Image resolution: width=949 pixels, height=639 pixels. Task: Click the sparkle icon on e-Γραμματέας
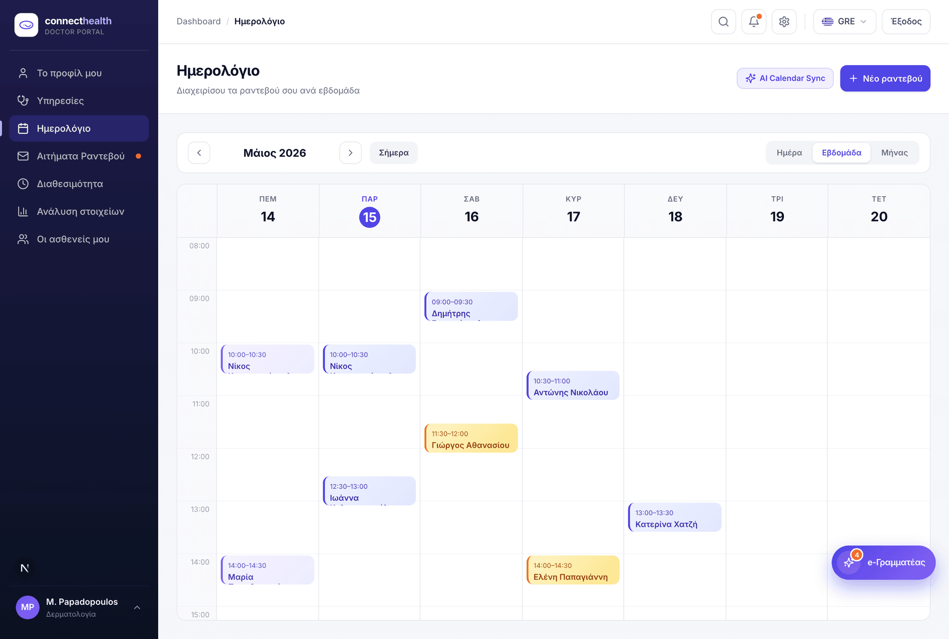849,563
